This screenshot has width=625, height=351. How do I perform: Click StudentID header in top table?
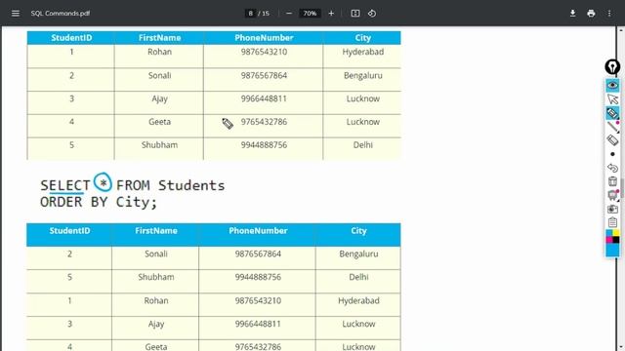[x=71, y=38]
